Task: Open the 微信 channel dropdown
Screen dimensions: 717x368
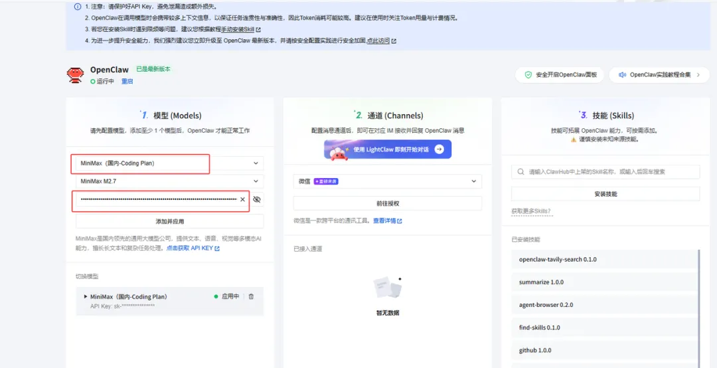Action: pyautogui.click(x=387, y=181)
